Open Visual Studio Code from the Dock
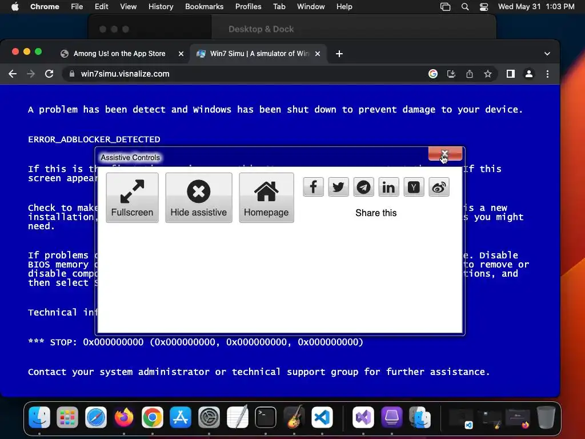Screen dimensions: 585x439 point(322,417)
